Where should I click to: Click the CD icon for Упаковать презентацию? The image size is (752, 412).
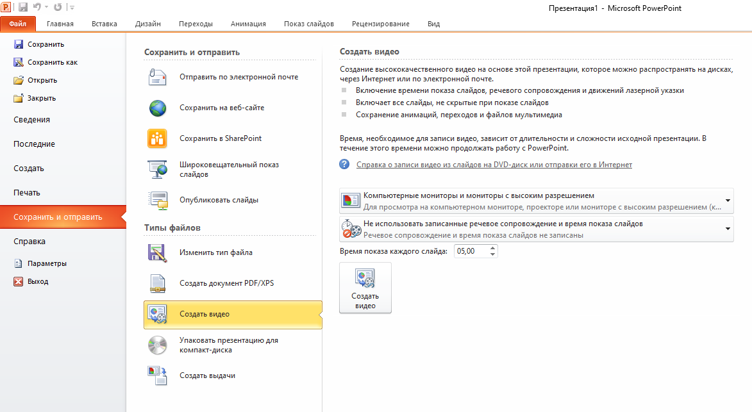coord(157,345)
